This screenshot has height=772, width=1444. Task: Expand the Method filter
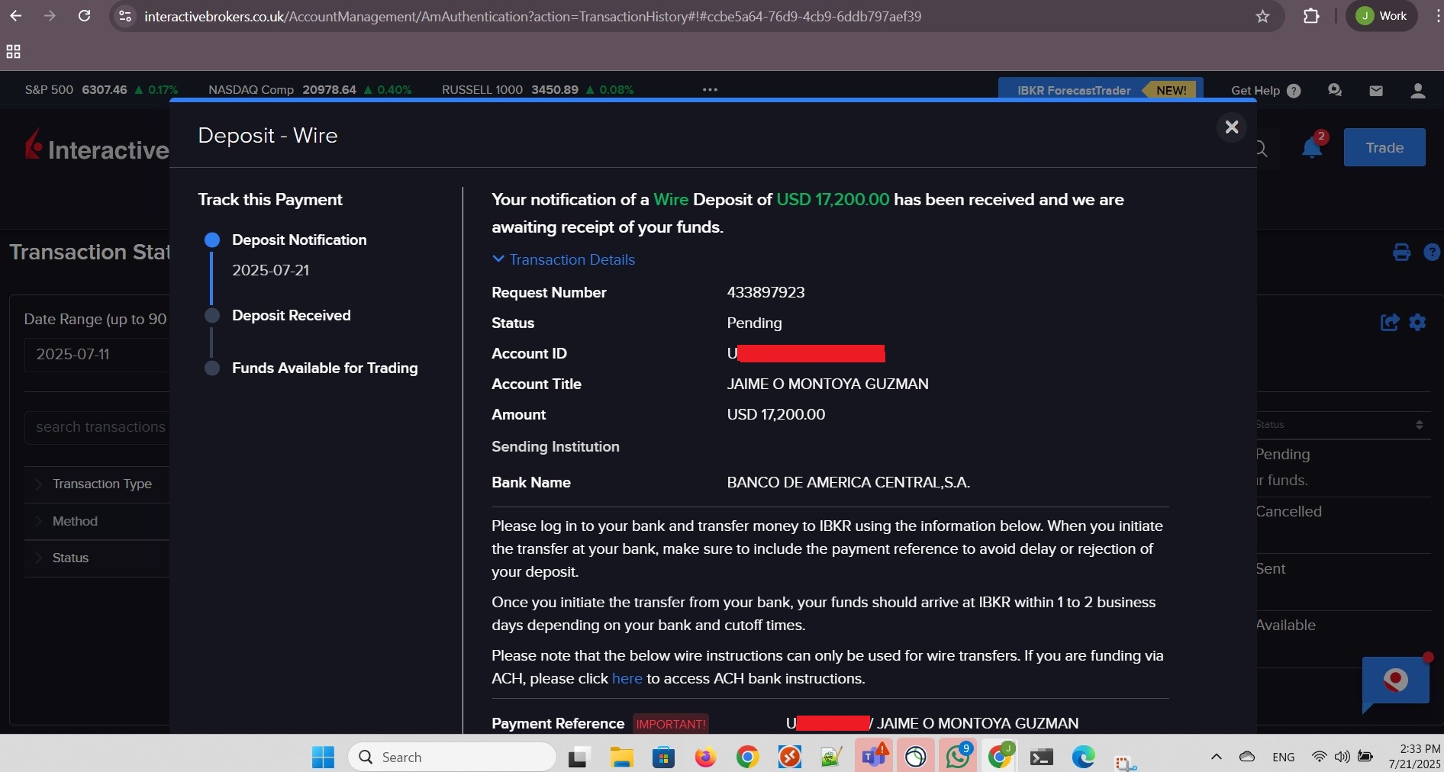97,521
